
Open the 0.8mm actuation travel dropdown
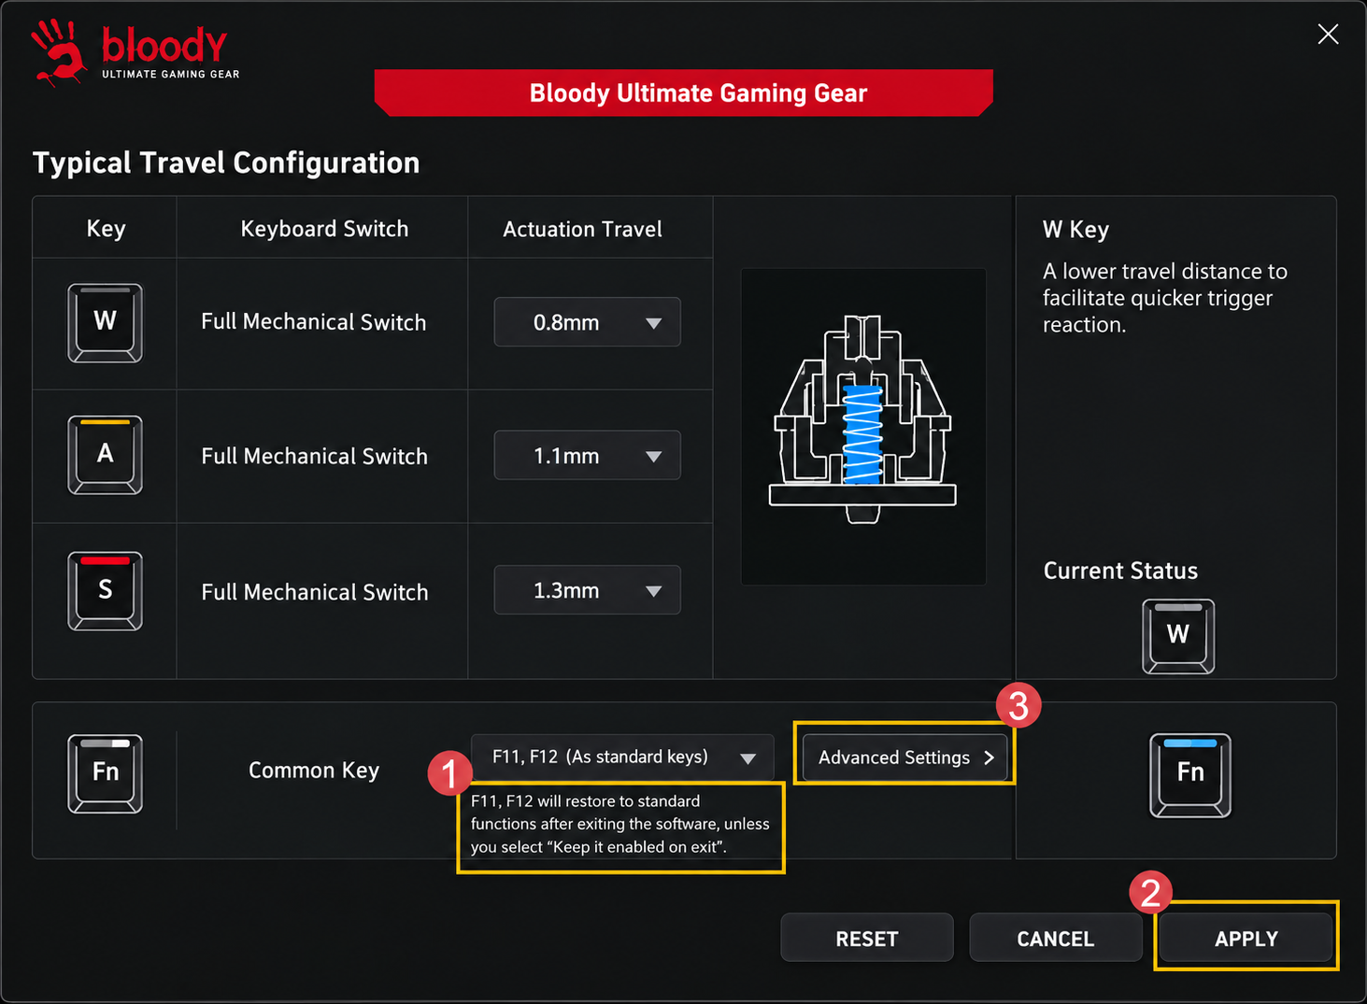click(587, 322)
